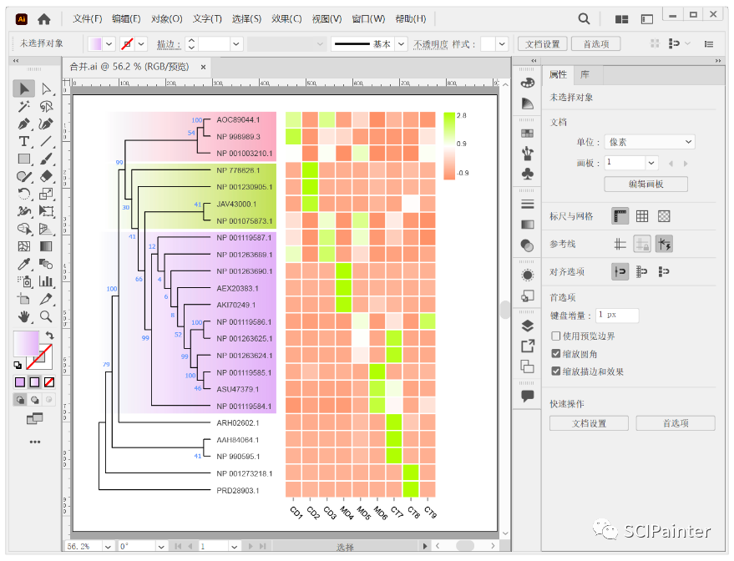734x561 pixels.
Task: Open the Comments speech bubble panel
Action: 527,397
